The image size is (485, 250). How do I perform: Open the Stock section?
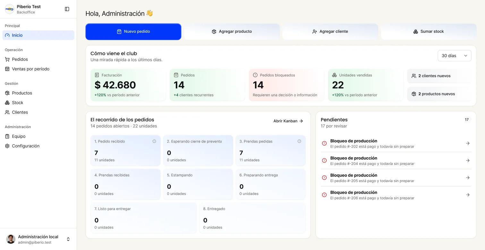[x=38, y=103]
